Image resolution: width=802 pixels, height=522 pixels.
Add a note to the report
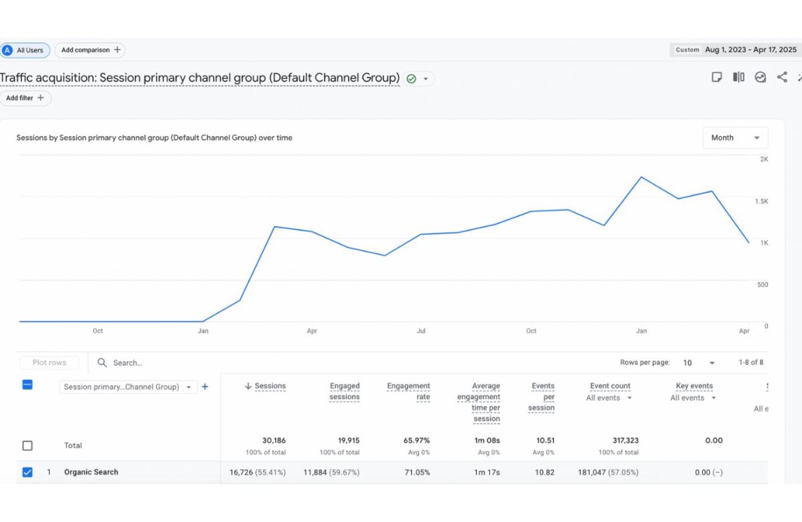(x=717, y=77)
